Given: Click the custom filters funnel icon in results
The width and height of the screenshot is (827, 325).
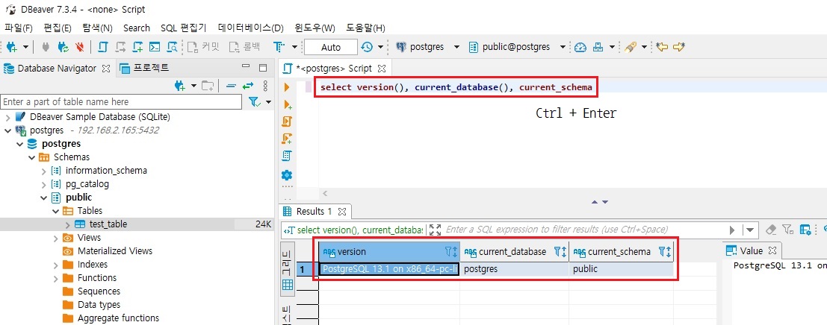Looking at the screenshot, I should point(787,230).
